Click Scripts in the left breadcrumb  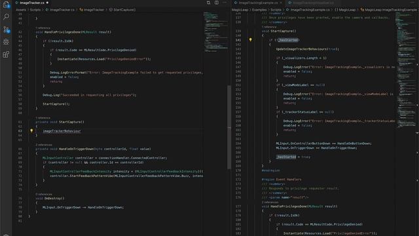point(35,10)
